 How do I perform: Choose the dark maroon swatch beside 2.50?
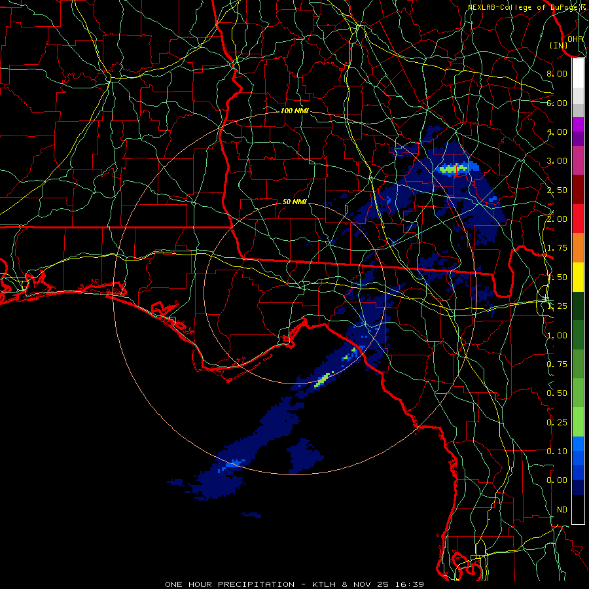(578, 189)
